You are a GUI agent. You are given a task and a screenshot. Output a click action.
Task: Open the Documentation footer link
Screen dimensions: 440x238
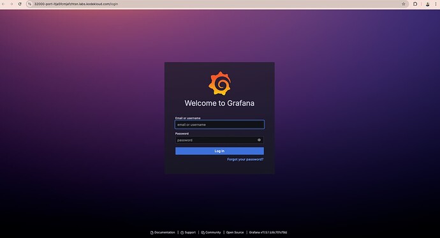click(x=163, y=232)
